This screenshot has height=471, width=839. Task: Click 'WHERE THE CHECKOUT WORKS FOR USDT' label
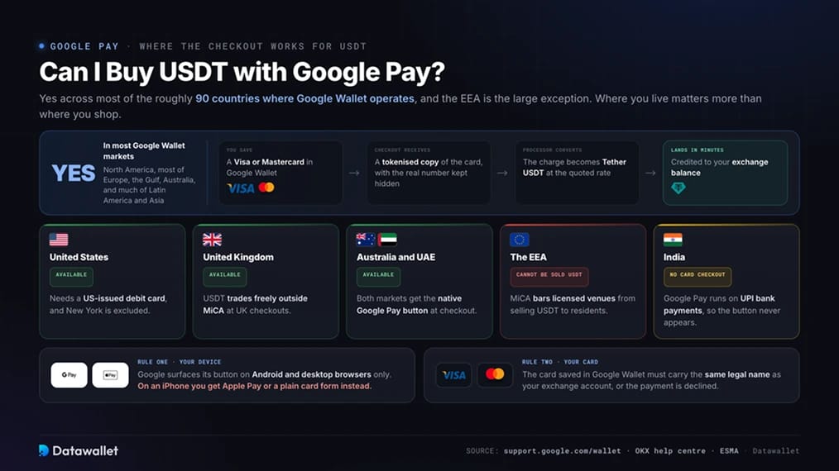252,46
